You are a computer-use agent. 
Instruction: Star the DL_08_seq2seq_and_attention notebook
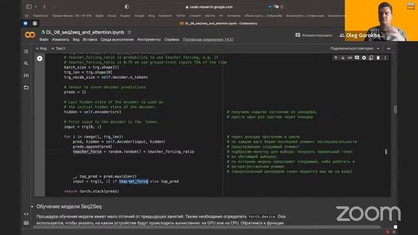[x=129, y=32]
